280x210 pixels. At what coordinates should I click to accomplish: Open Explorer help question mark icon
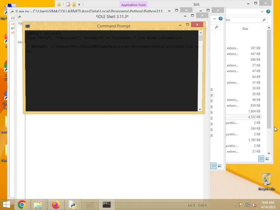pyautogui.click(x=268, y=11)
